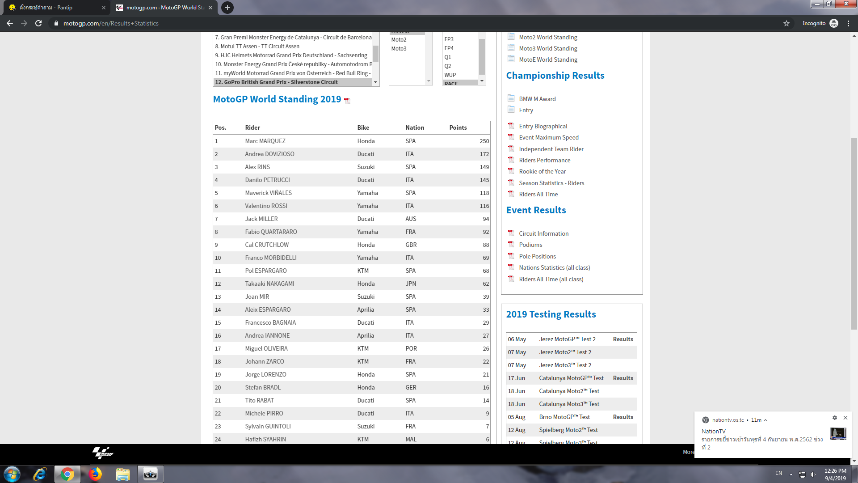Click the document icon beside BMW M Award
This screenshot has width=858, height=483.
[511, 98]
